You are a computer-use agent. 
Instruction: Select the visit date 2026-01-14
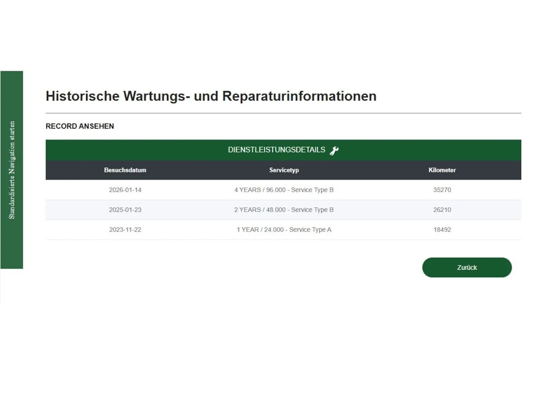click(125, 190)
